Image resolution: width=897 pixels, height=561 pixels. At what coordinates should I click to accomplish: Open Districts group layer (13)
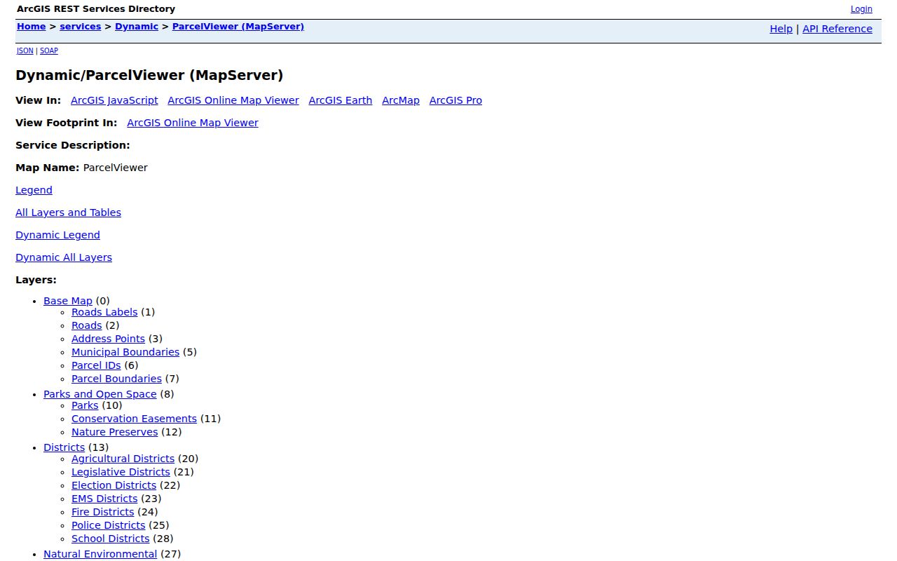[x=64, y=447]
